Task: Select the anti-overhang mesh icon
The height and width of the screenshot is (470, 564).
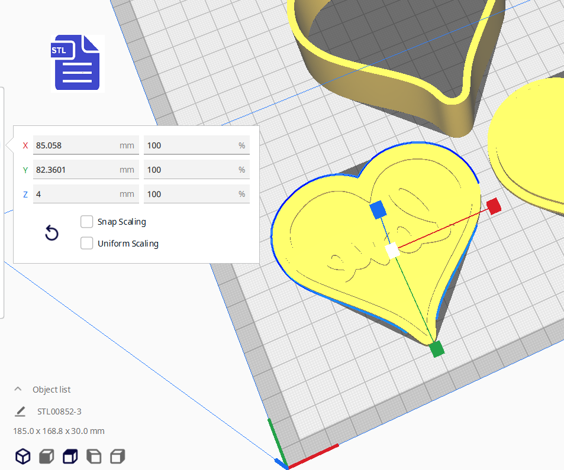Action: 117,456
